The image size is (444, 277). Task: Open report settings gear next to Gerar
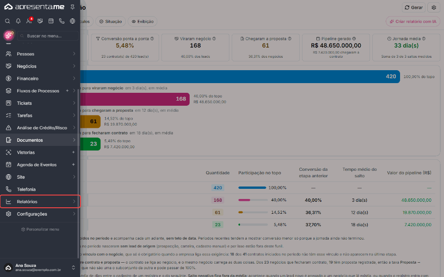(434, 8)
